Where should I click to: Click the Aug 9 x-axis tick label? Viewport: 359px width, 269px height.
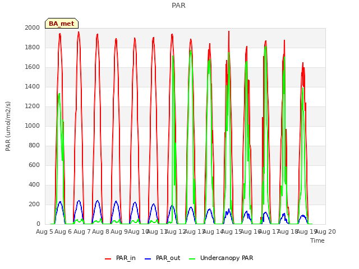coord(119,231)
